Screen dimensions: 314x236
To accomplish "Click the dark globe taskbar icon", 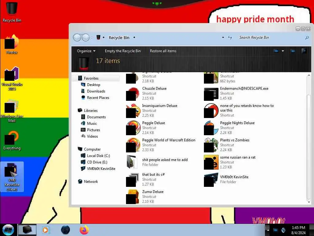I will 65,230.
